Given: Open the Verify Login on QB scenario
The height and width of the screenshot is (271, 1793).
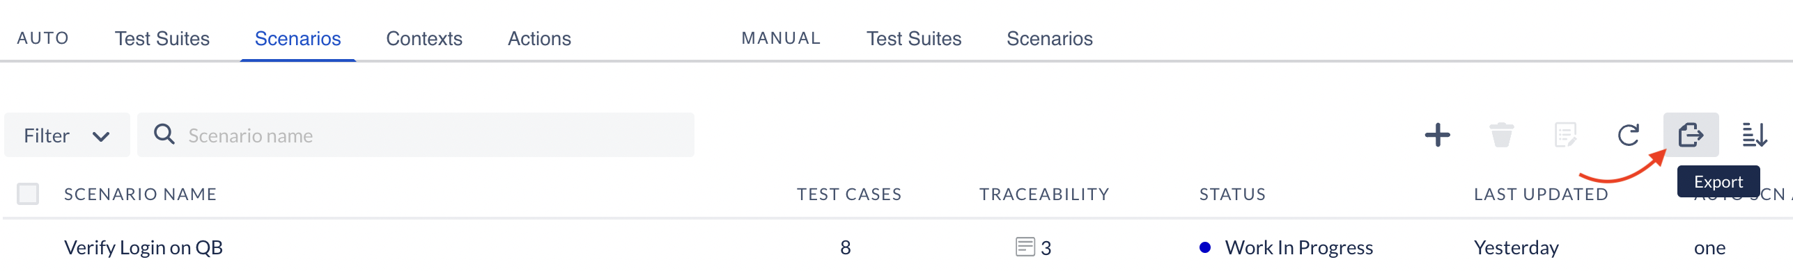Looking at the screenshot, I should click(x=143, y=247).
